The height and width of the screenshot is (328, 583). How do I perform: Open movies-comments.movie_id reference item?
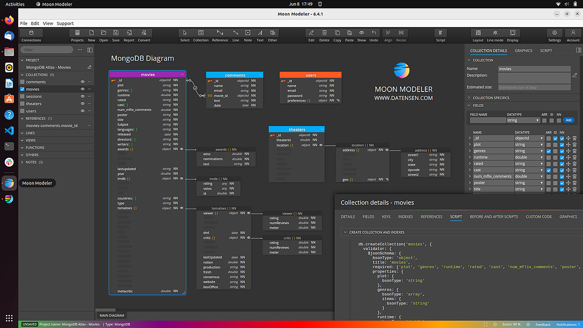click(x=52, y=126)
